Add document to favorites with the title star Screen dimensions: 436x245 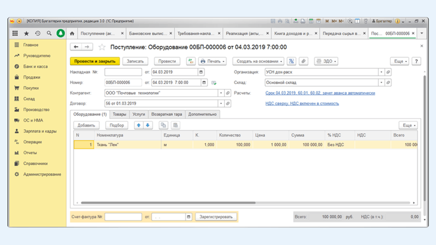[x=102, y=47]
